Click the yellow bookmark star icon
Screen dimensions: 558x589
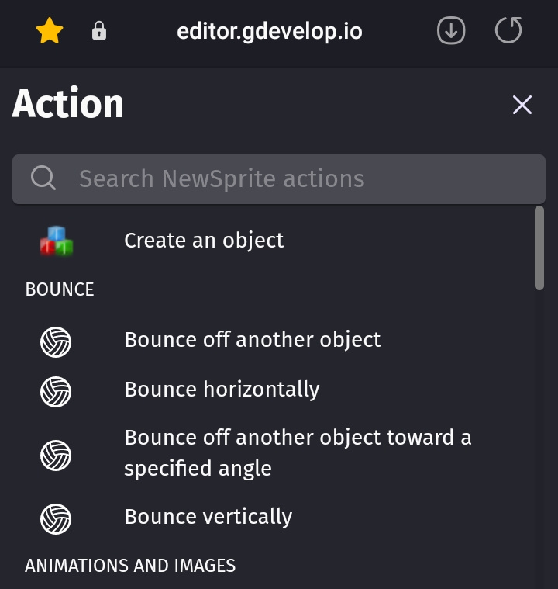coord(50,32)
